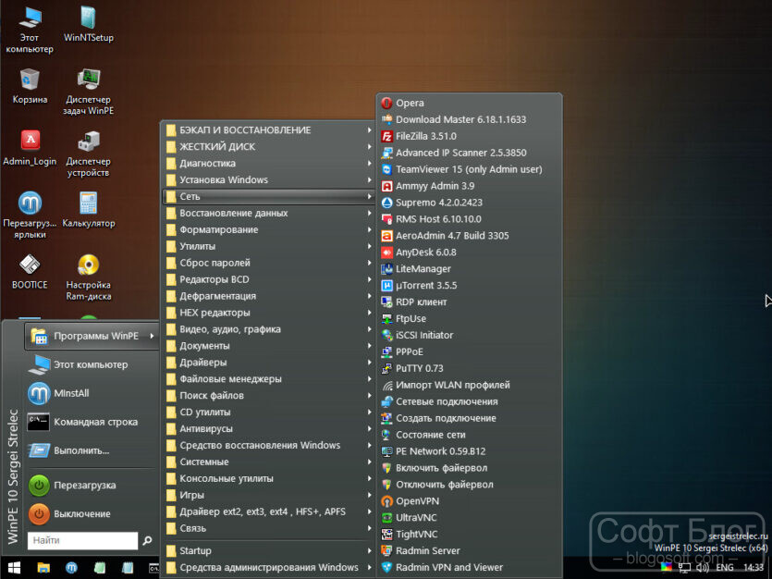Image resolution: width=772 pixels, height=579 pixels.
Task: Start Supremo 4.2.0.2423
Action: (x=469, y=203)
